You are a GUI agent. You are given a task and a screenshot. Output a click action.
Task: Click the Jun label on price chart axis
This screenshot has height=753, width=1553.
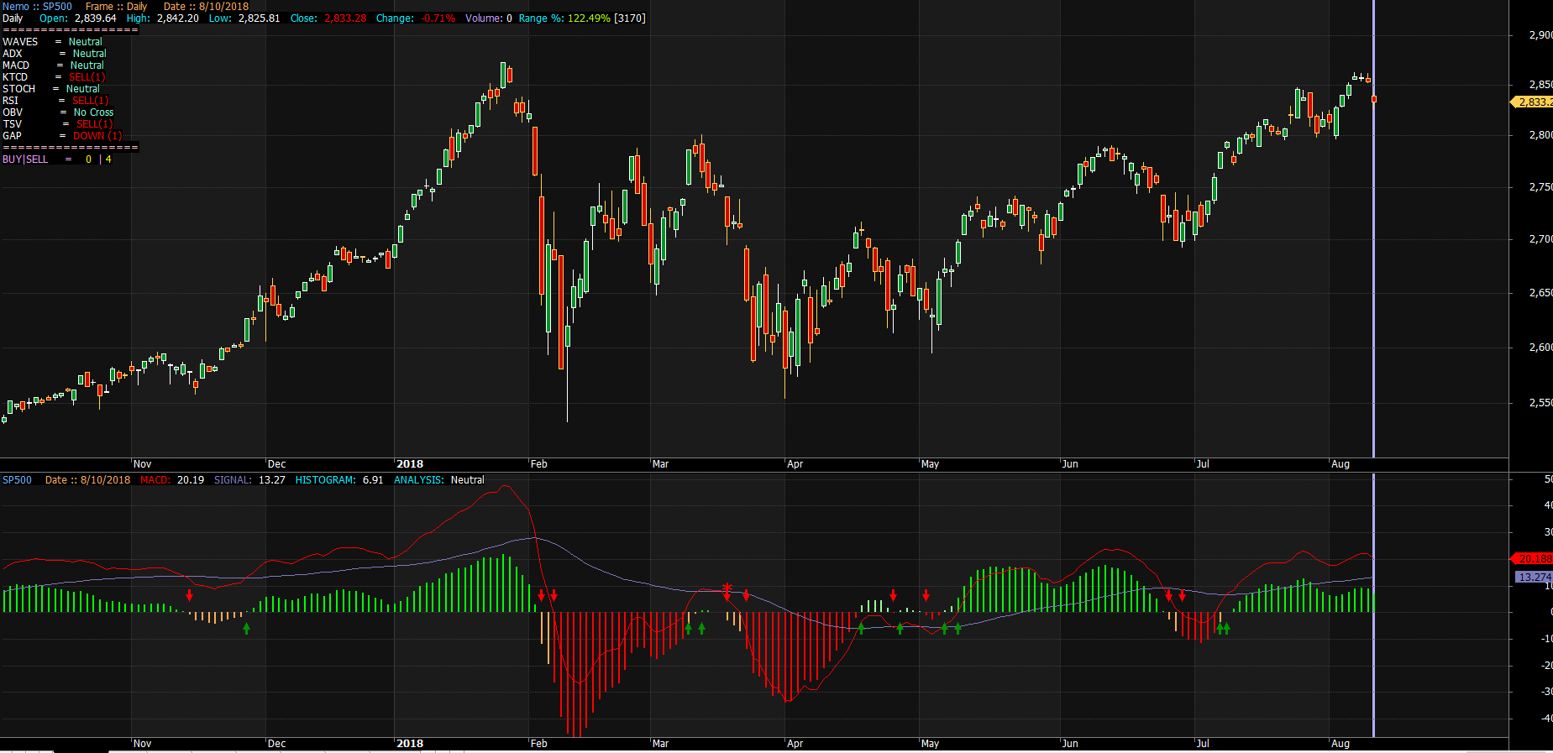[1069, 463]
